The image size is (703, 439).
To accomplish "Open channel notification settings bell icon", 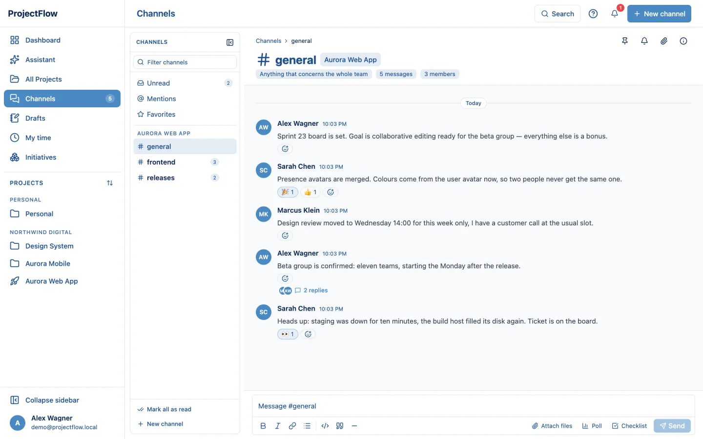I will [x=644, y=41].
